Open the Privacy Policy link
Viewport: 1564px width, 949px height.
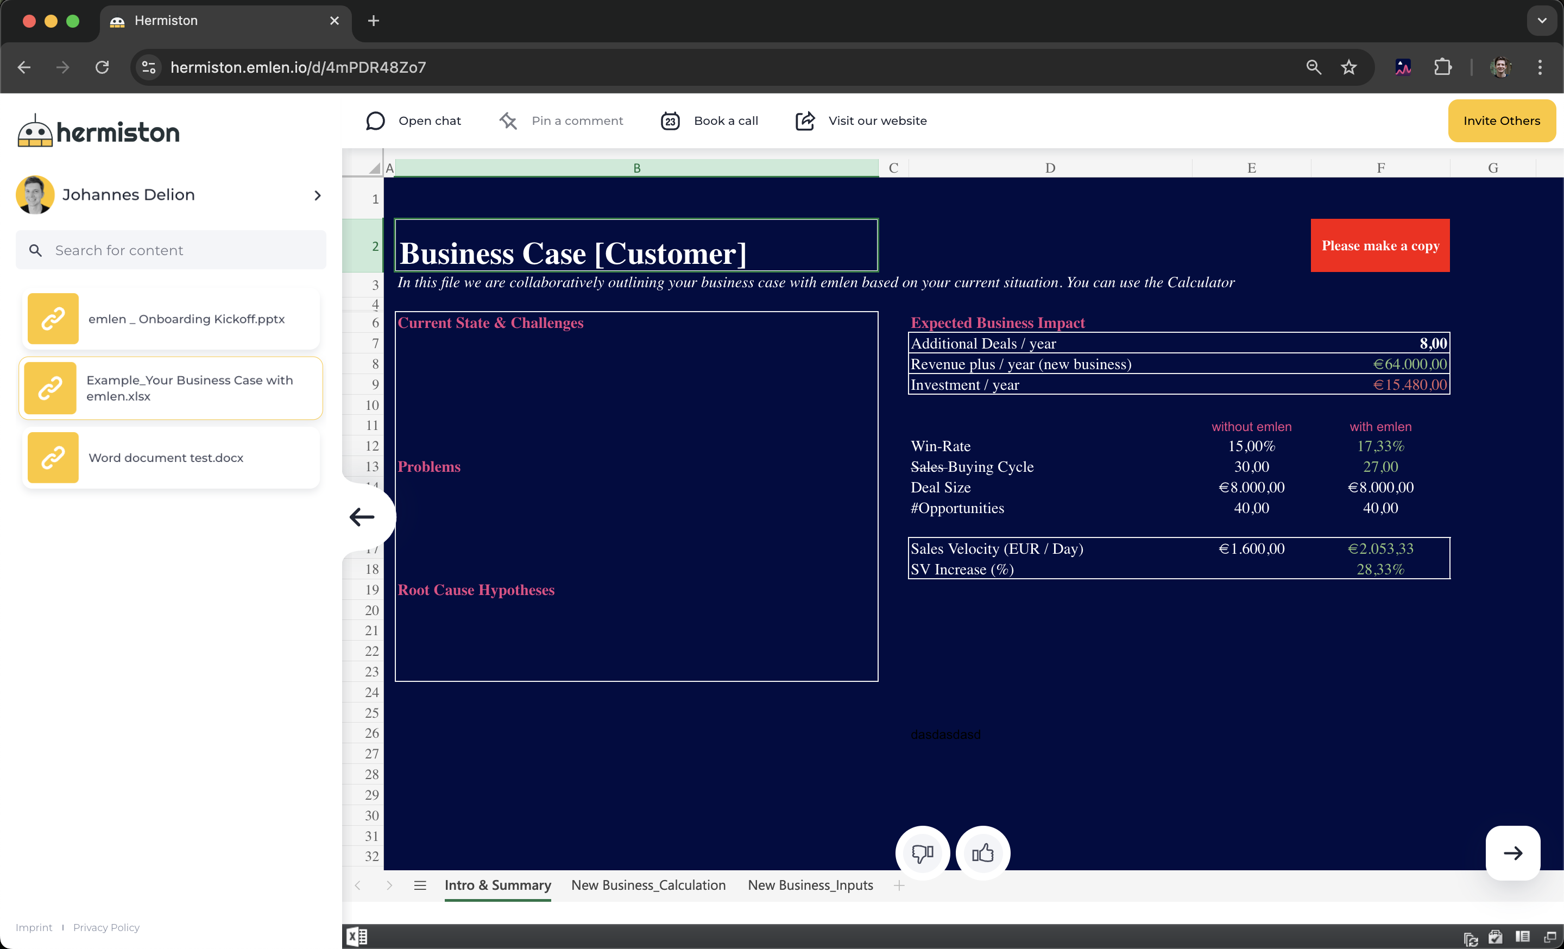[x=106, y=927]
